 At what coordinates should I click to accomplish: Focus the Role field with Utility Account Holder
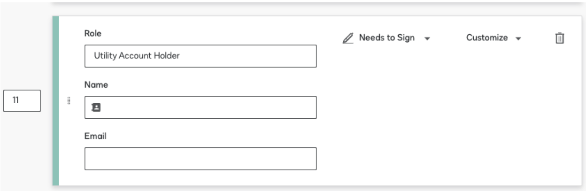200,56
